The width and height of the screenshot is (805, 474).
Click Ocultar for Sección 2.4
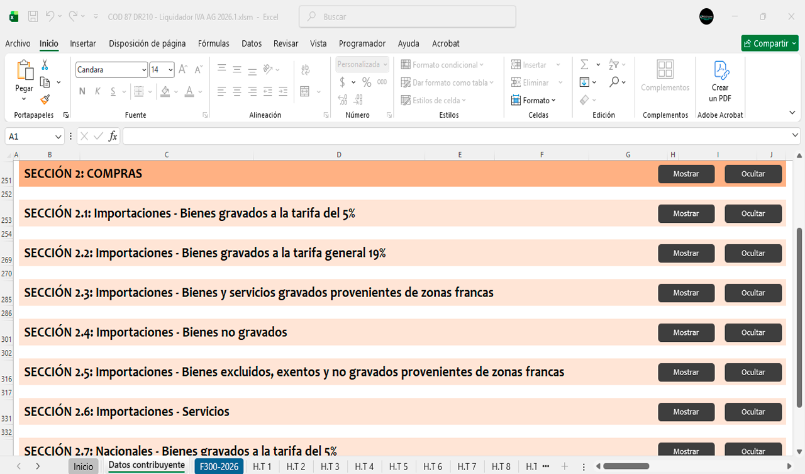coord(753,332)
